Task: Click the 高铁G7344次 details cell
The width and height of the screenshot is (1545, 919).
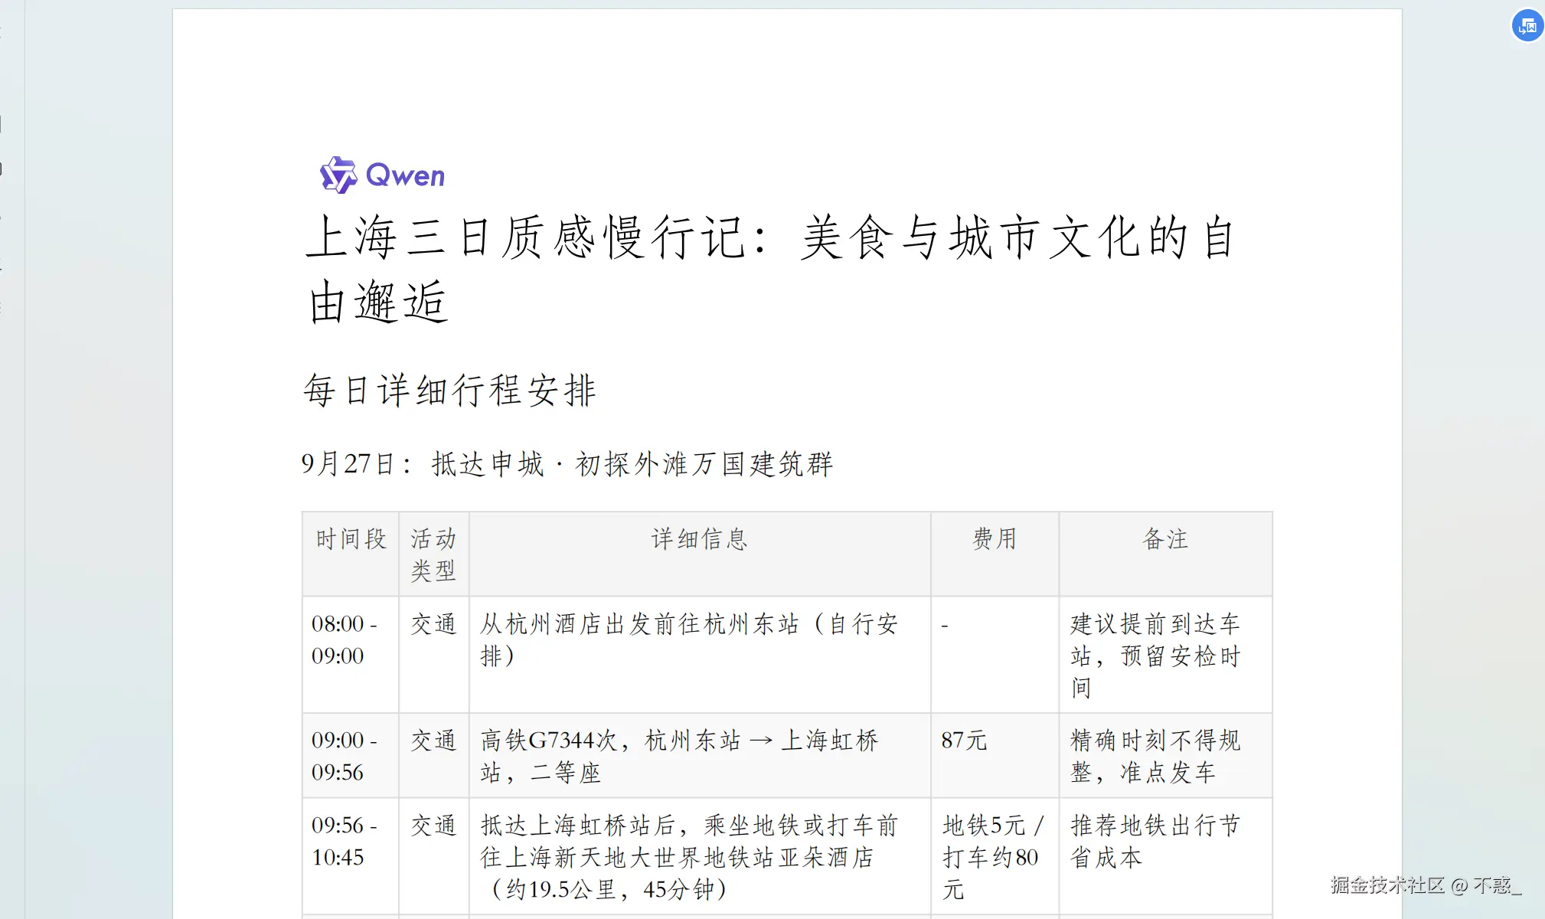Action: click(678, 756)
